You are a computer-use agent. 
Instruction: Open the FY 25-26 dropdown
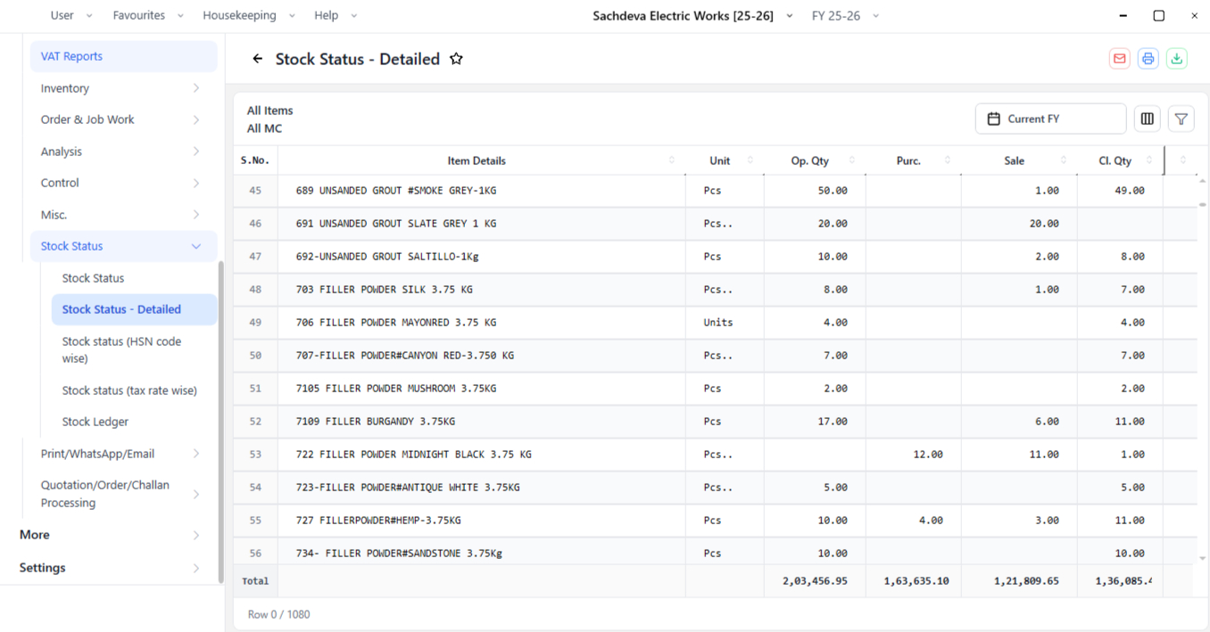tap(845, 16)
